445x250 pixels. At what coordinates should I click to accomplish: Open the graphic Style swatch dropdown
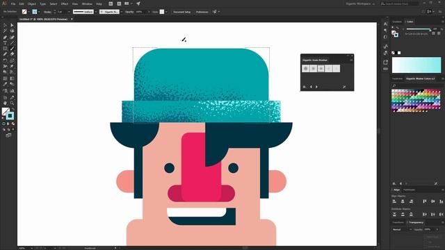[166, 12]
